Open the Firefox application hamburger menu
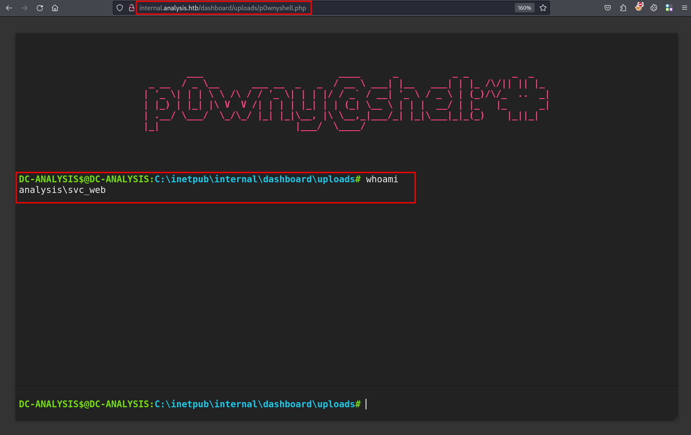This screenshot has height=435, width=691. click(x=685, y=8)
